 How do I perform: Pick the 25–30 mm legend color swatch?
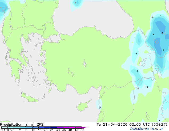(x=54, y=128)
